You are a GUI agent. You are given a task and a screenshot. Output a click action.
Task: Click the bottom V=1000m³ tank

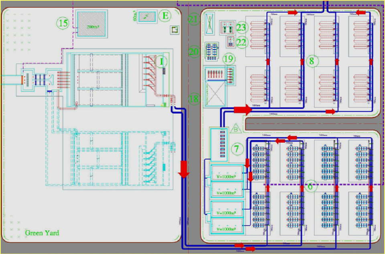[x=227, y=229]
